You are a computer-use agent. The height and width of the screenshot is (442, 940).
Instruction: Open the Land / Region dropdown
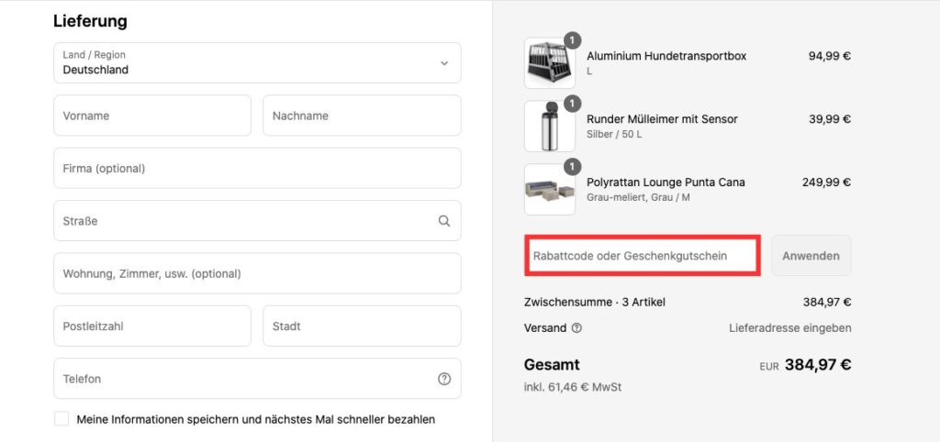257,63
